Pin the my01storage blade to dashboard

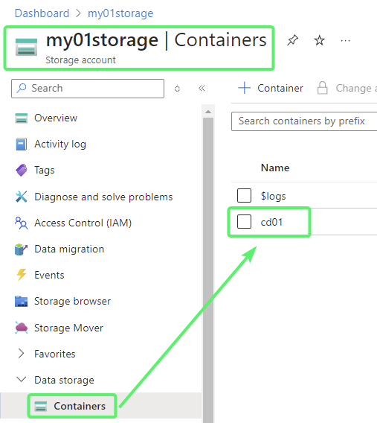point(292,40)
